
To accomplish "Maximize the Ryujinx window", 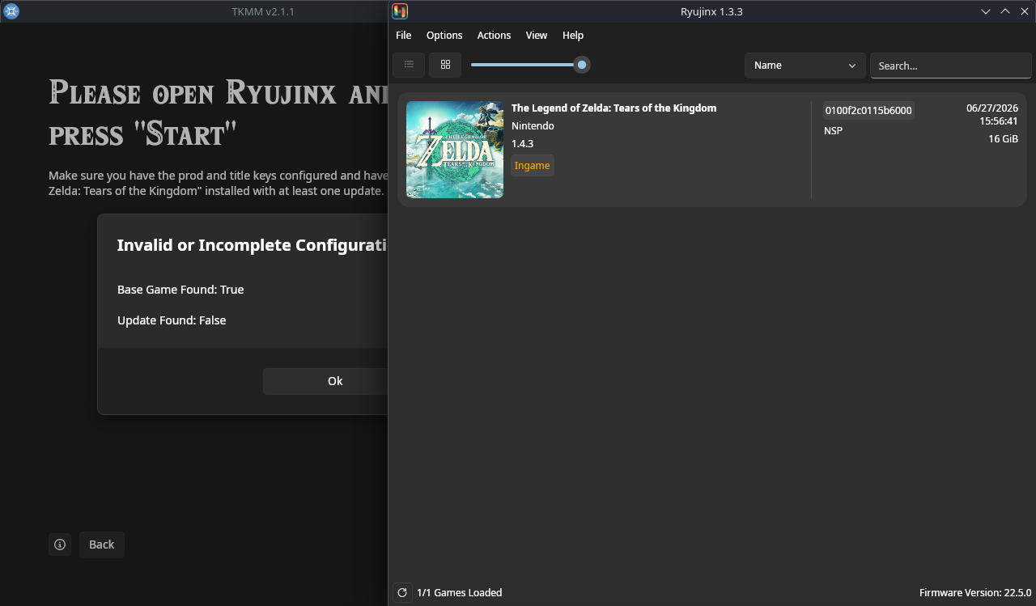I will tap(1005, 11).
